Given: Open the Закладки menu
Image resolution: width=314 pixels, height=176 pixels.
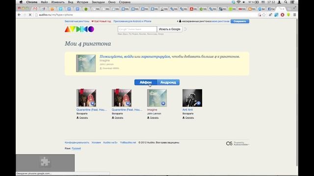Looking at the screenshot, I should (98, 2).
